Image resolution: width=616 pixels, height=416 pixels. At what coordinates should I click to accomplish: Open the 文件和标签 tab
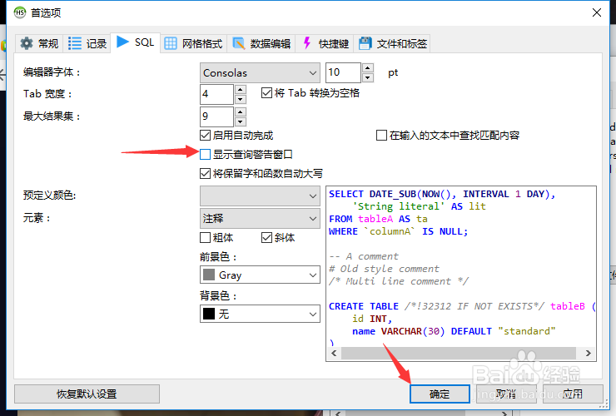point(392,43)
